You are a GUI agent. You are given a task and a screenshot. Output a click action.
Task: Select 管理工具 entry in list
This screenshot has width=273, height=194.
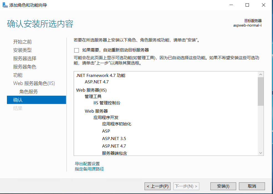tap(93, 96)
